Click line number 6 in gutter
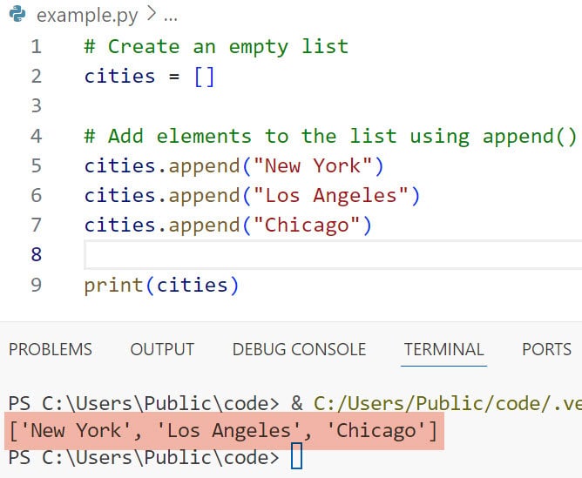Screen dimensions: 582x478 (36, 195)
